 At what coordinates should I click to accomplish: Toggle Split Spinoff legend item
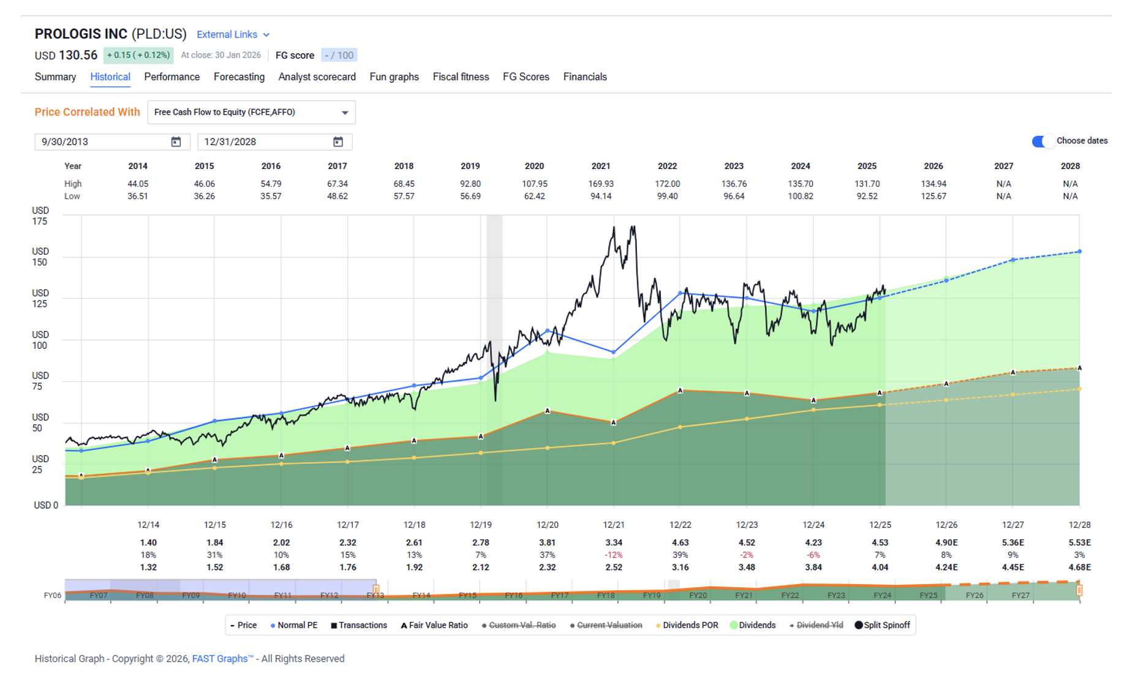(882, 625)
